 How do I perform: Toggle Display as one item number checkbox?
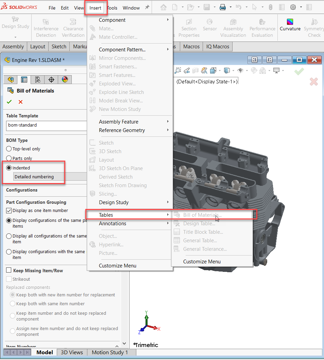(9, 211)
